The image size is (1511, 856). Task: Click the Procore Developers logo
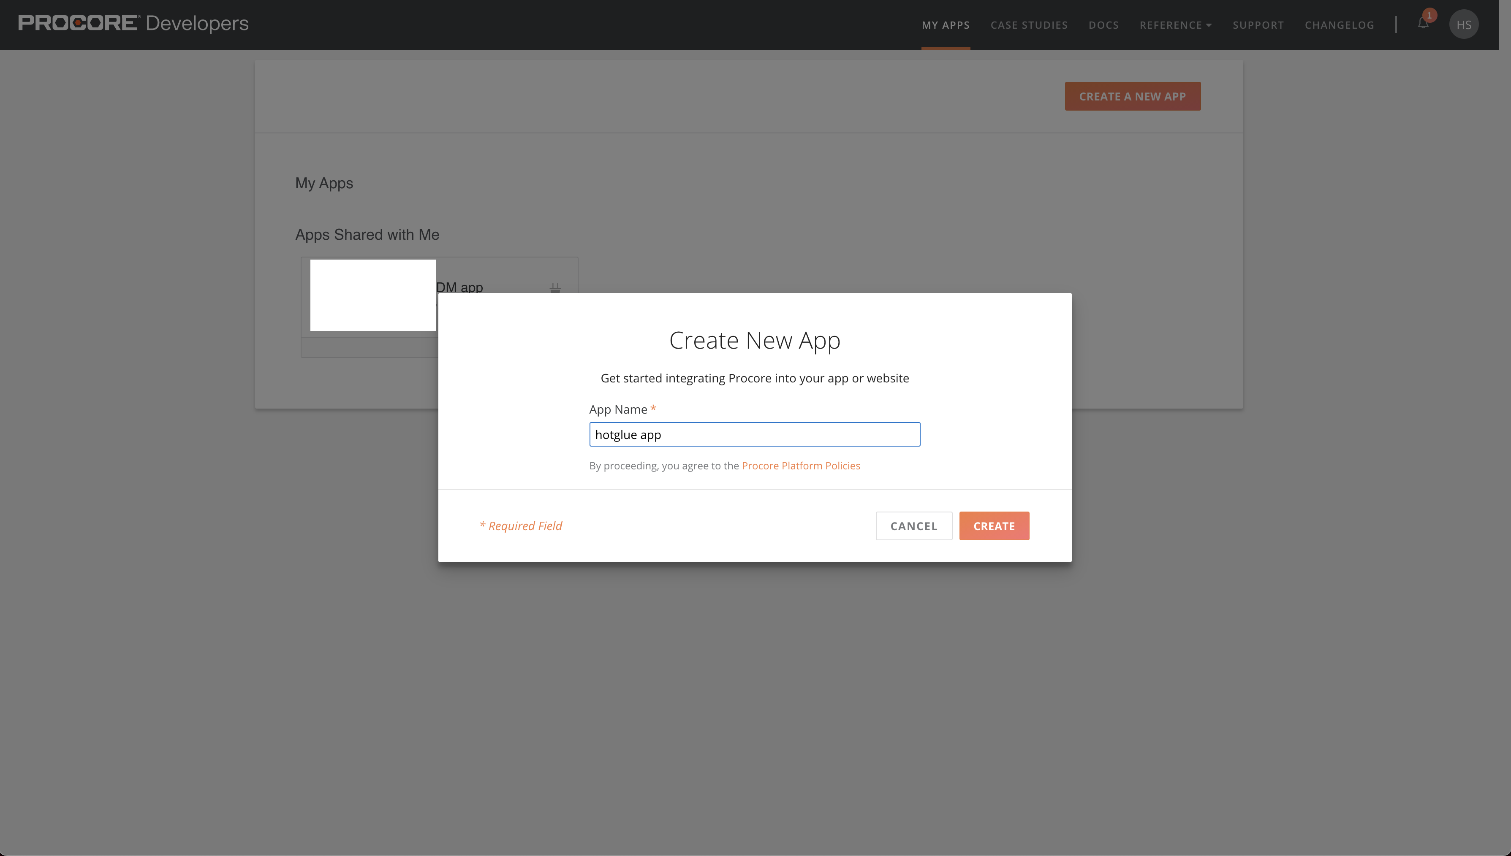click(x=133, y=24)
